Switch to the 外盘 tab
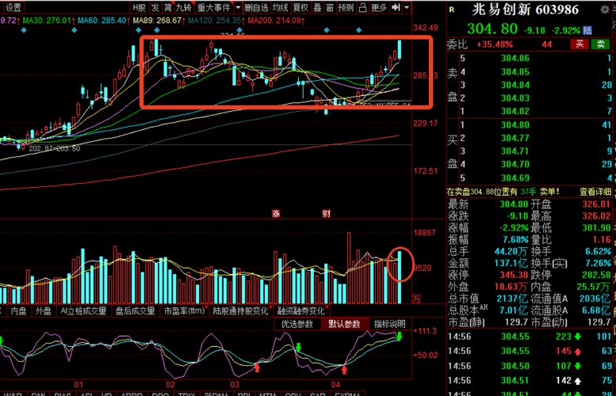This screenshot has height=396, width=616. click(x=44, y=310)
